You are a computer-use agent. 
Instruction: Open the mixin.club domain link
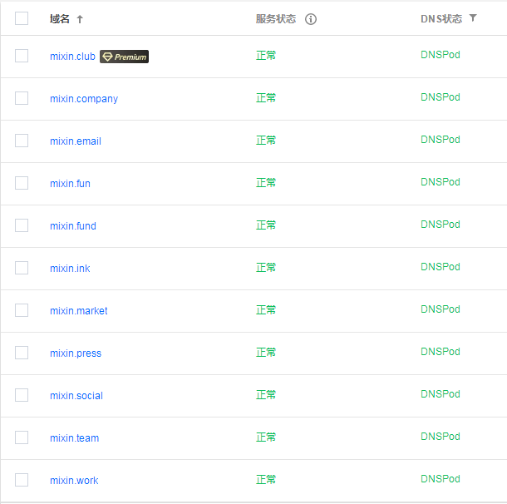tap(72, 57)
